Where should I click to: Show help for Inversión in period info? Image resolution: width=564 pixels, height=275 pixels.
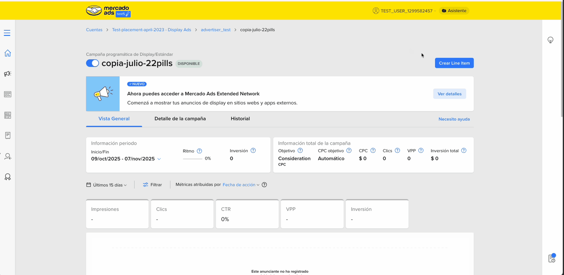click(x=253, y=150)
